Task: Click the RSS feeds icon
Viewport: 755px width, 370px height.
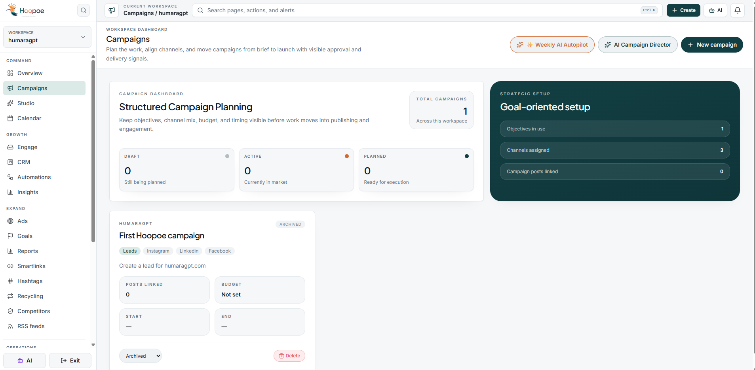Action: (x=10, y=326)
